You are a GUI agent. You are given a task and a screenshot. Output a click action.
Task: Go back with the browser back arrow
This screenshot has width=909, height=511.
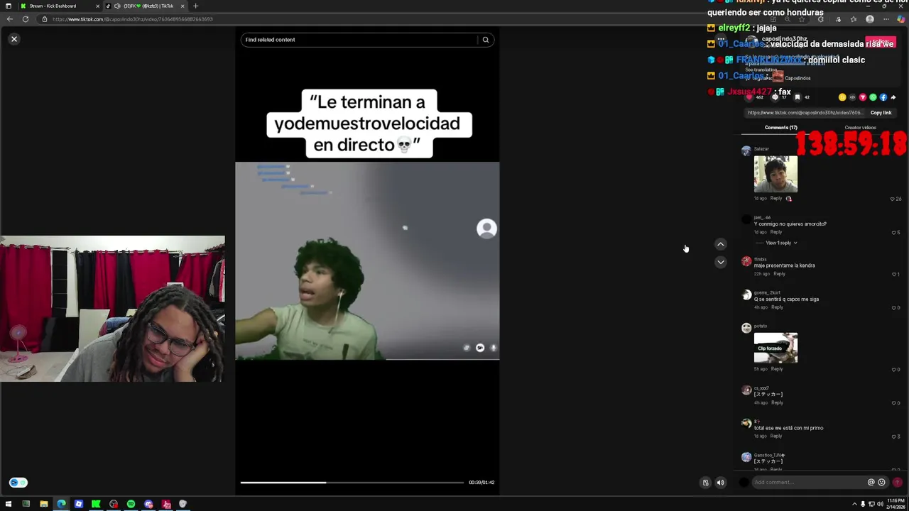[10, 19]
